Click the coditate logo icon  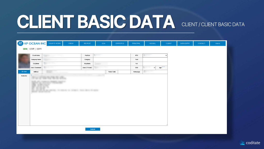(242, 143)
